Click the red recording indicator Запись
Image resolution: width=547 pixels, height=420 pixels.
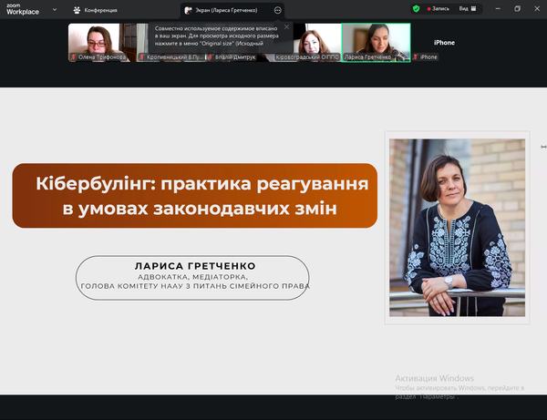tap(437, 8)
